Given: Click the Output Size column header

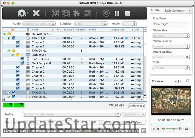Looking at the screenshot, I should tap(117, 30).
